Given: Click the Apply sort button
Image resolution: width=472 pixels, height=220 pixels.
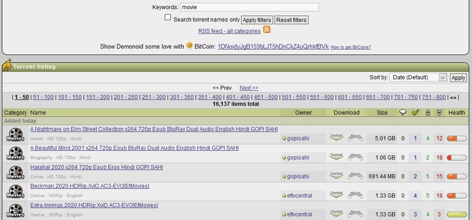Looking at the screenshot, I should pyautogui.click(x=458, y=77).
